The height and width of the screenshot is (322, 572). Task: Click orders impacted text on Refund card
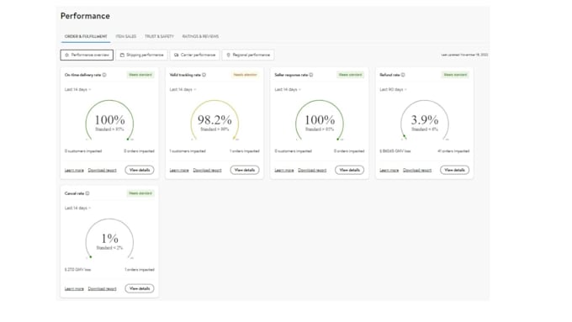(453, 151)
